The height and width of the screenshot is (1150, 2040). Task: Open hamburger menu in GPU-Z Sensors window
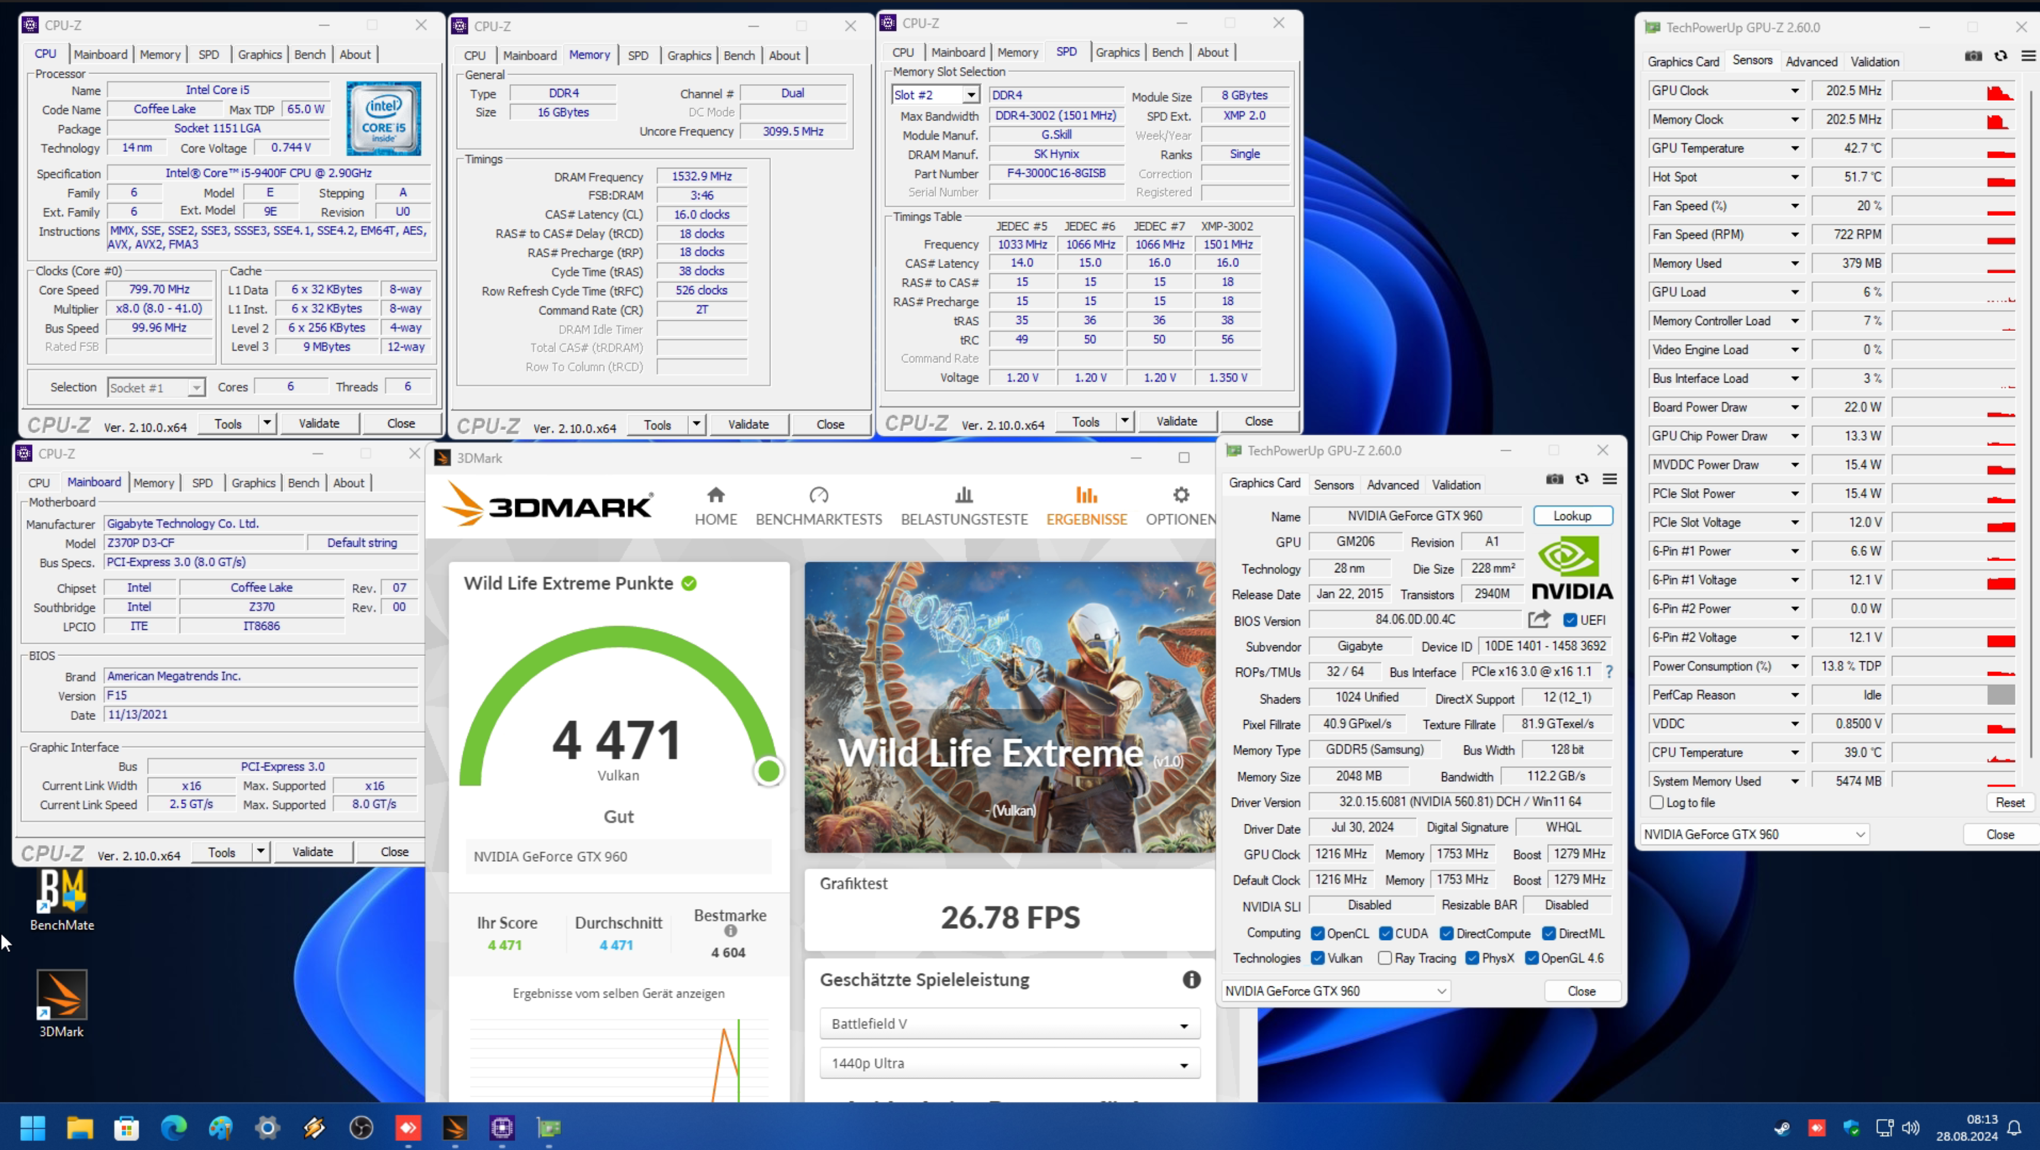[2028, 55]
